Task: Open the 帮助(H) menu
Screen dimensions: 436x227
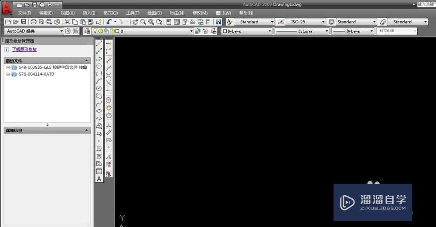Action: coord(246,13)
